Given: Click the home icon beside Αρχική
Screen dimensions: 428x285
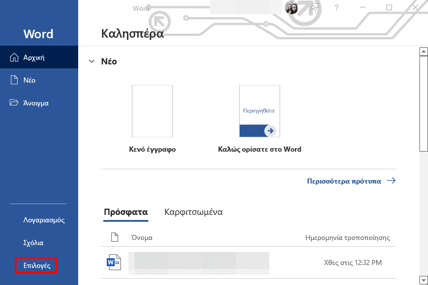Looking at the screenshot, I should point(14,57).
